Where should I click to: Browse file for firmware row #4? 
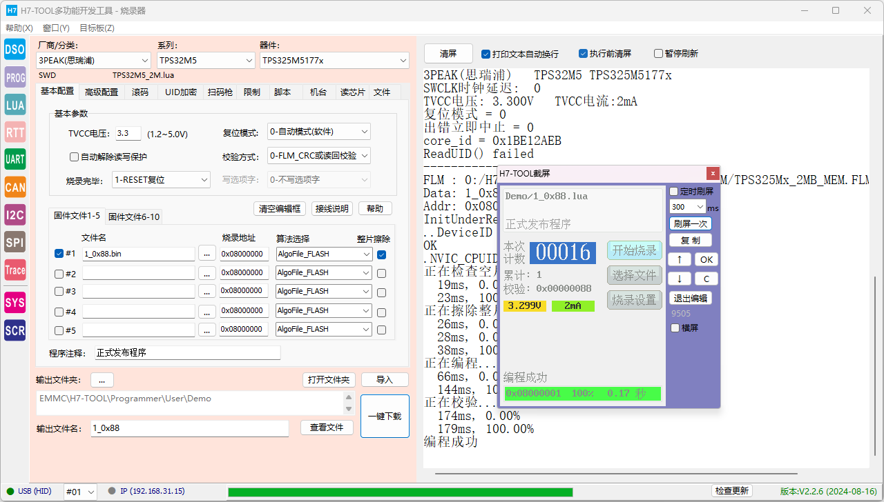pyautogui.click(x=207, y=311)
